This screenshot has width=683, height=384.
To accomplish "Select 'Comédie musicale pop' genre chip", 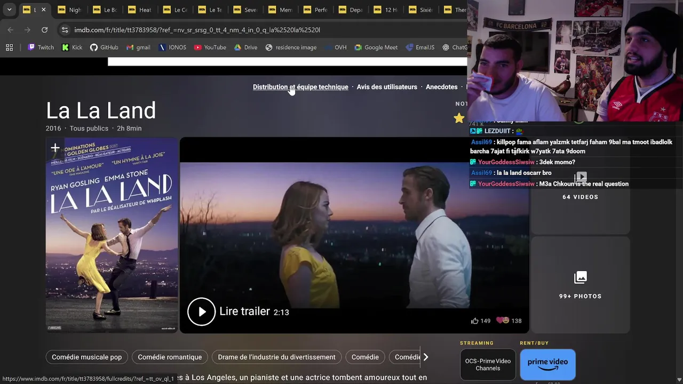I will coord(87,357).
